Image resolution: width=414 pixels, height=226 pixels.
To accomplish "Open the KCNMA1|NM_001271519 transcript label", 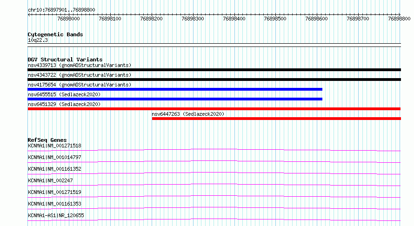I will click(x=54, y=192).
